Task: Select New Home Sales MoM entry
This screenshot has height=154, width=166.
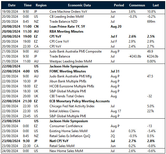Action: 66,151
